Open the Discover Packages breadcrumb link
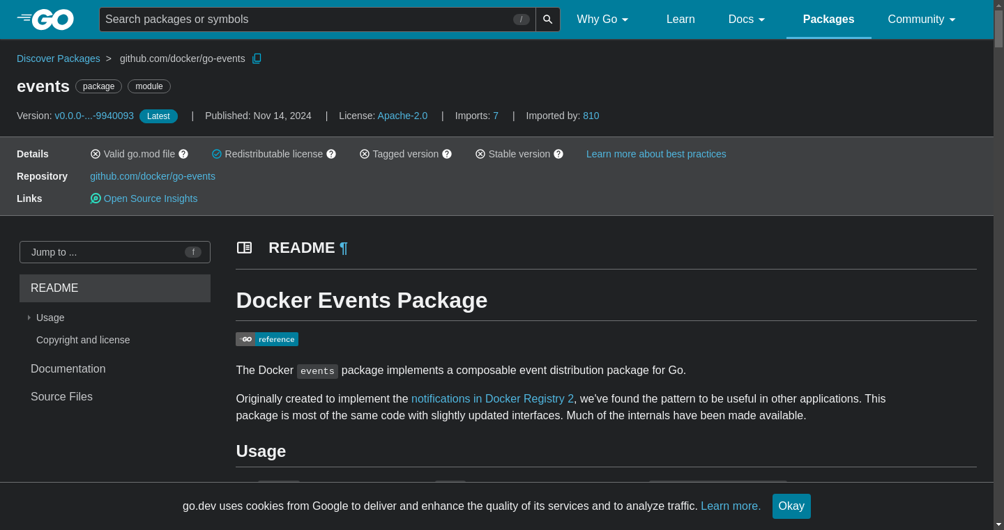1004x530 pixels. 59,59
